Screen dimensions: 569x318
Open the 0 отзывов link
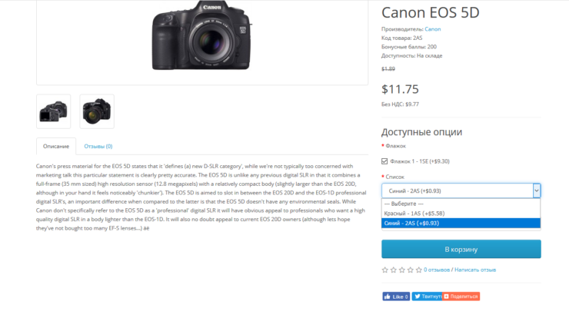pos(437,270)
